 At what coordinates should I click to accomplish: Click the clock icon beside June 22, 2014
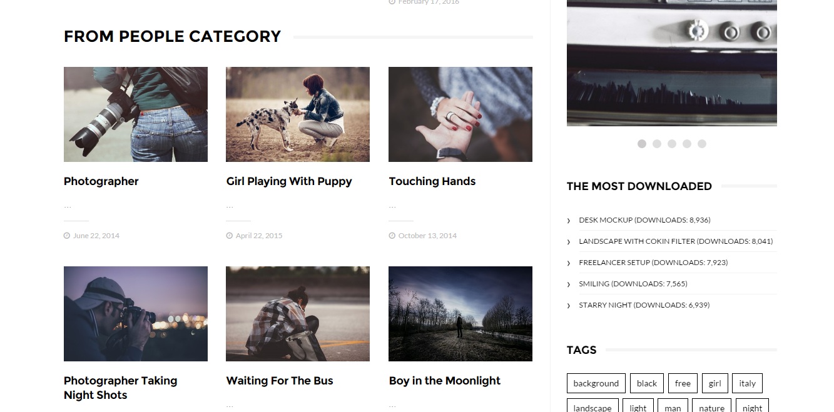point(67,236)
